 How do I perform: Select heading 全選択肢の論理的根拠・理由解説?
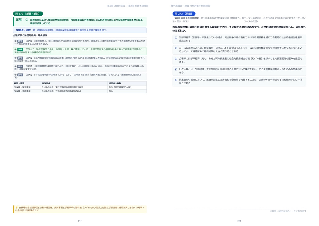point(30,36)
